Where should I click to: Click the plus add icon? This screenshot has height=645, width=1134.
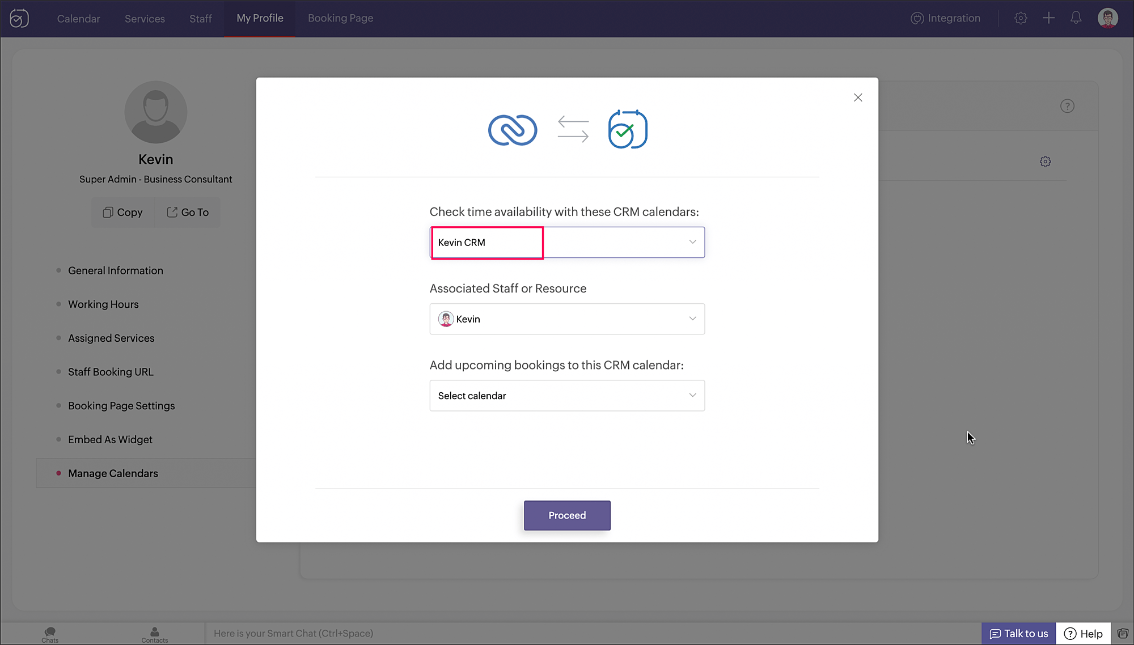(1048, 18)
